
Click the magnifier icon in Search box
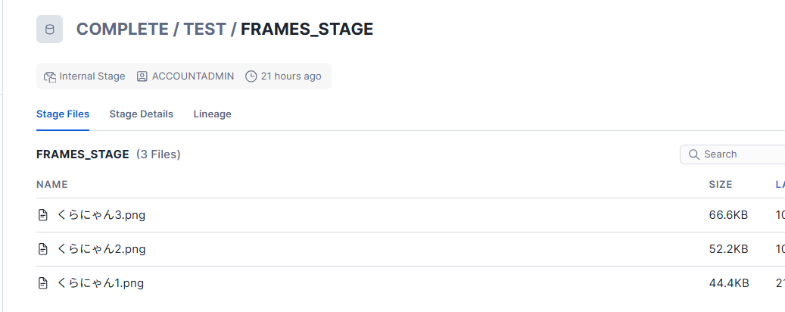click(693, 154)
